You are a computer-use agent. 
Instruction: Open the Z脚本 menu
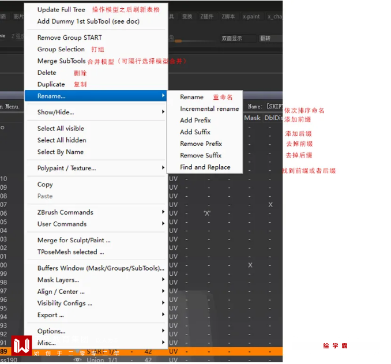point(228,17)
